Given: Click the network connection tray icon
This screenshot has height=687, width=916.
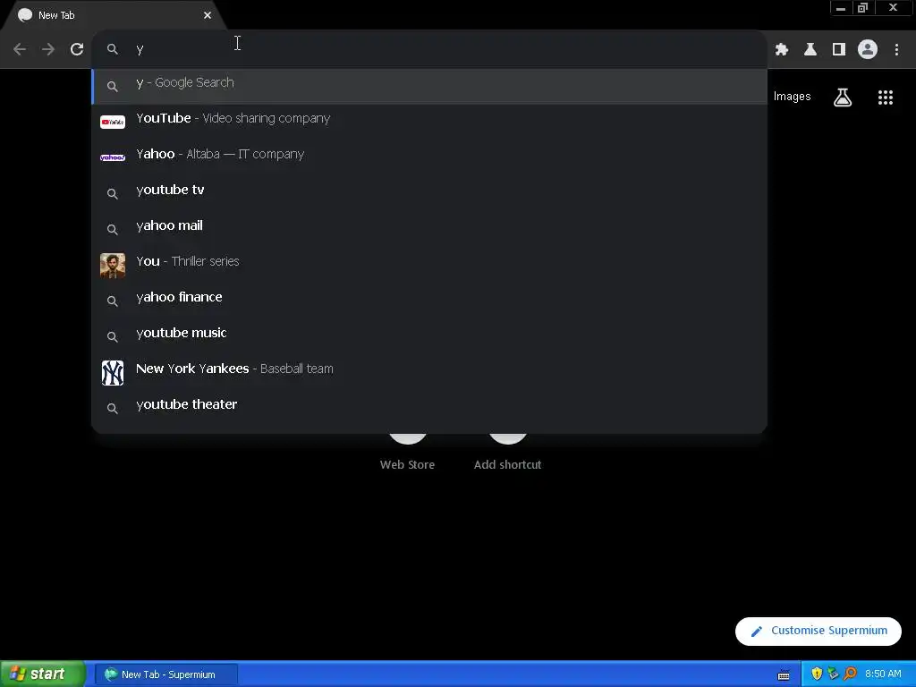Looking at the screenshot, I should (x=833, y=674).
